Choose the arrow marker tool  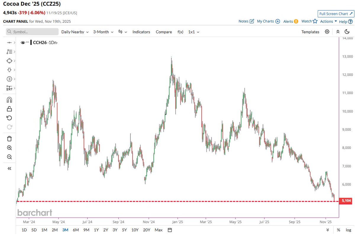point(9,70)
